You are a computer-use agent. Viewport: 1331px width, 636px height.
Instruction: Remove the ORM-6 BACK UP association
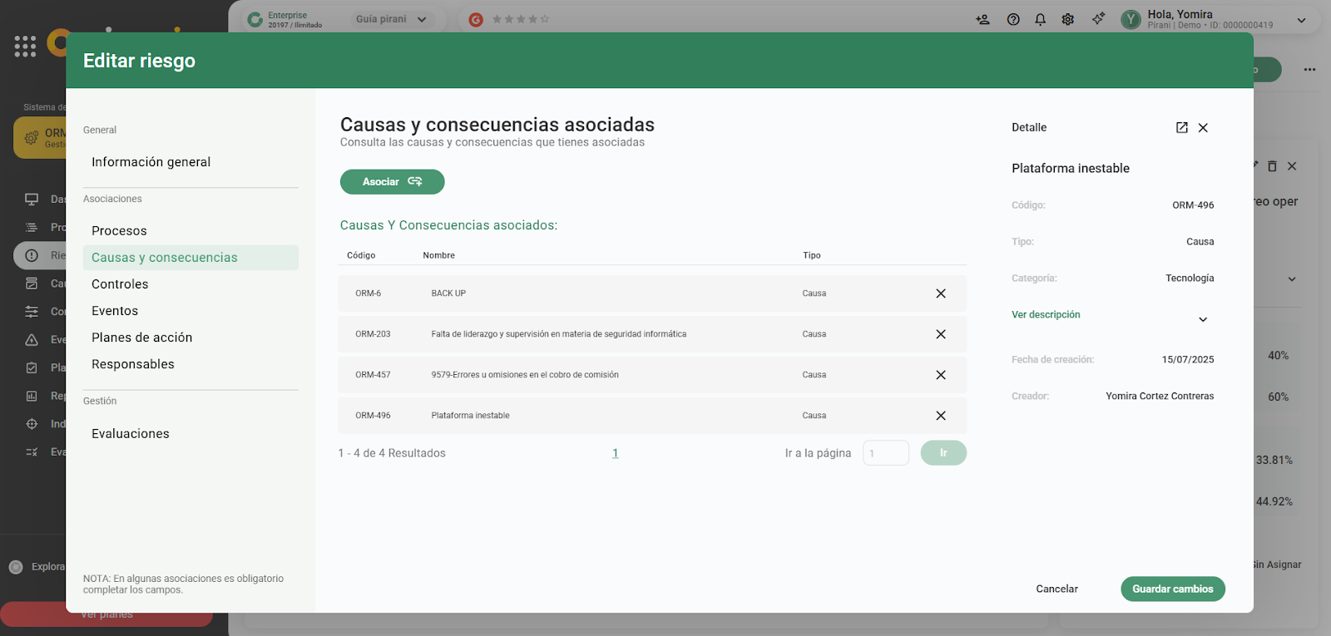coord(941,293)
